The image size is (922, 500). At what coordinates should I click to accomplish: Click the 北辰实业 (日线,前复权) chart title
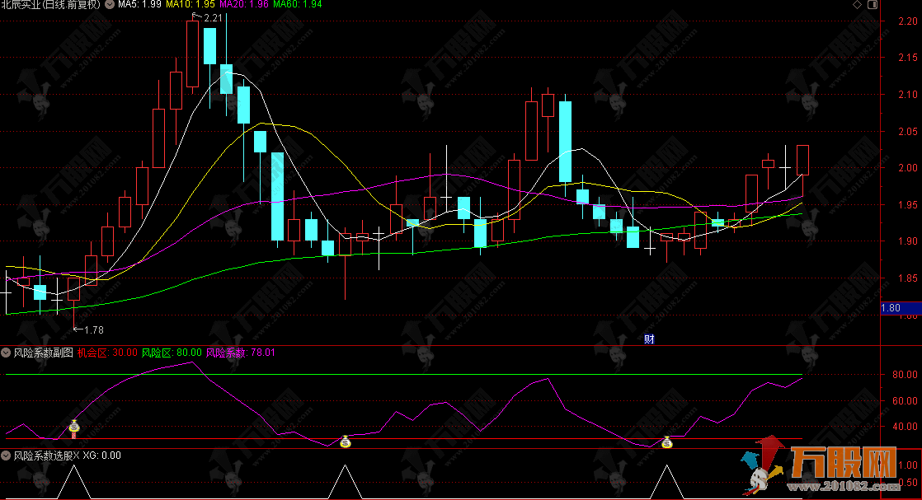coord(51,5)
